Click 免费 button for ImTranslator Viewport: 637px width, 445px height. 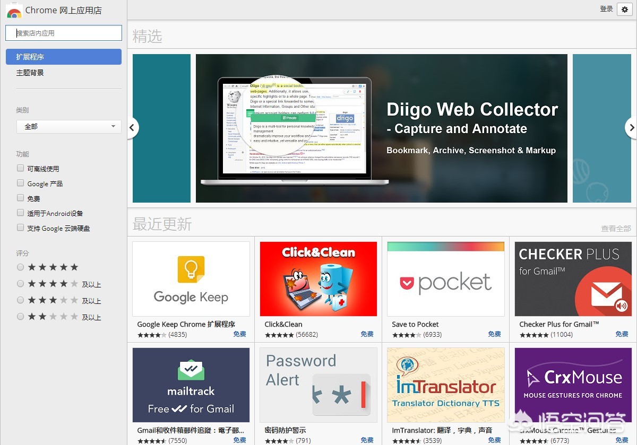(x=494, y=440)
